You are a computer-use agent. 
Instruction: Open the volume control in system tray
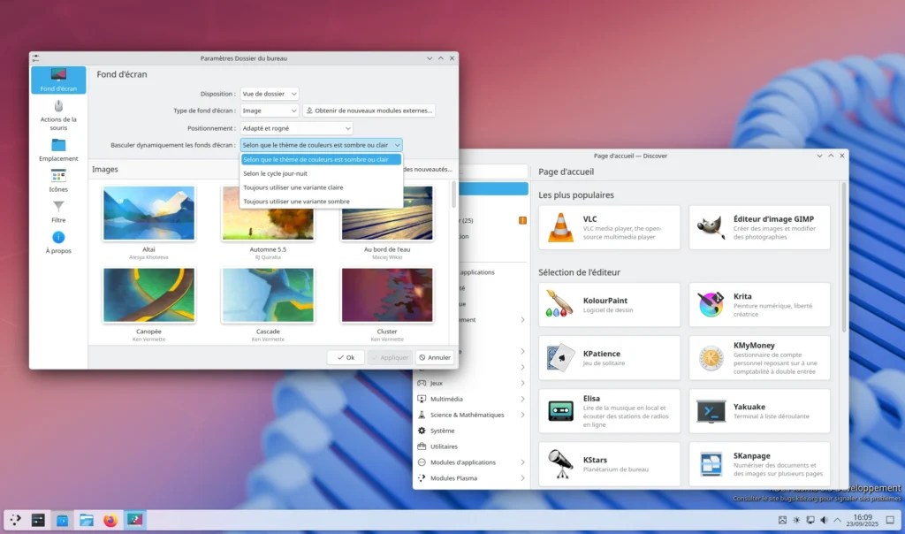825,520
